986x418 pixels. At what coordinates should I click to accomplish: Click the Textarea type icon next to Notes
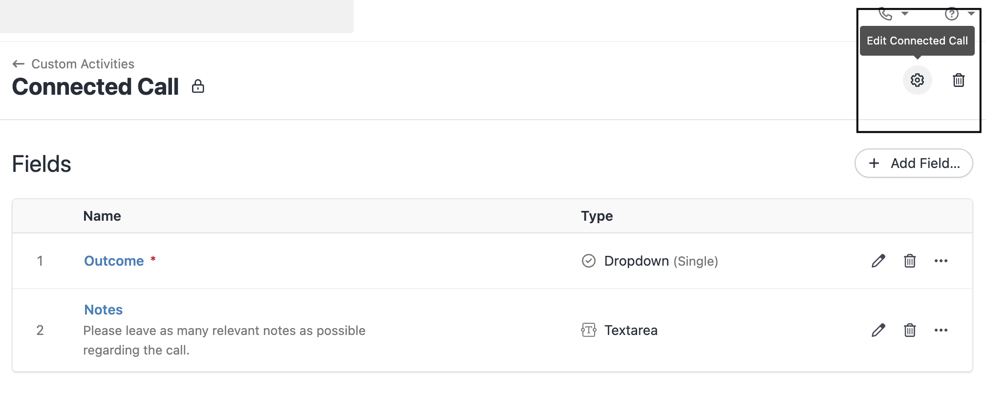pyautogui.click(x=589, y=330)
